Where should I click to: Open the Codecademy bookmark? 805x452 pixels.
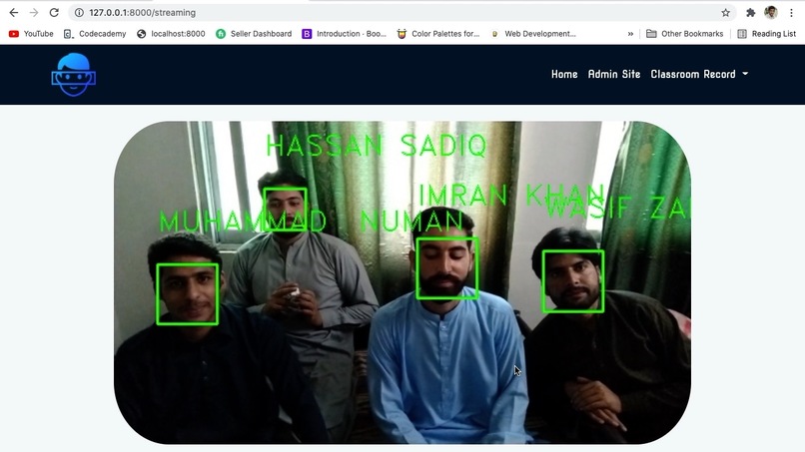(95, 34)
